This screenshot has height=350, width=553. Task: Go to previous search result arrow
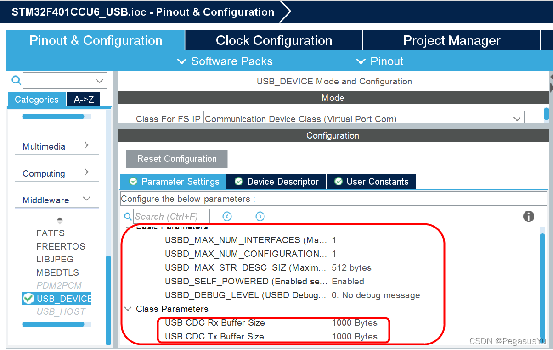(x=227, y=216)
